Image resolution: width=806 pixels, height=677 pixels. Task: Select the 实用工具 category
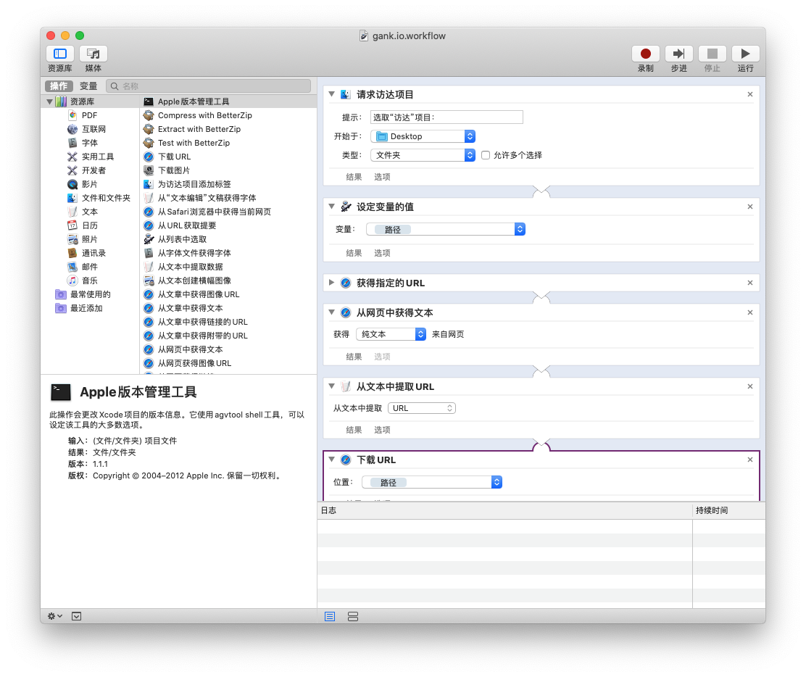point(98,157)
